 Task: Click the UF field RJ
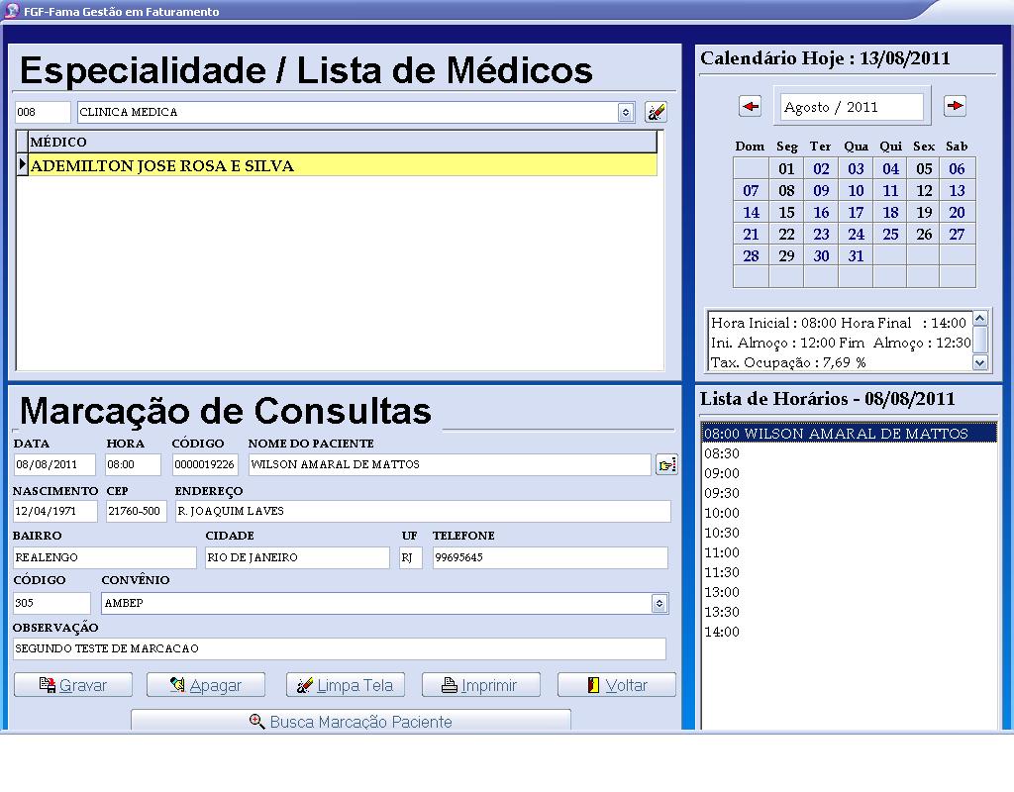pyautogui.click(x=411, y=557)
